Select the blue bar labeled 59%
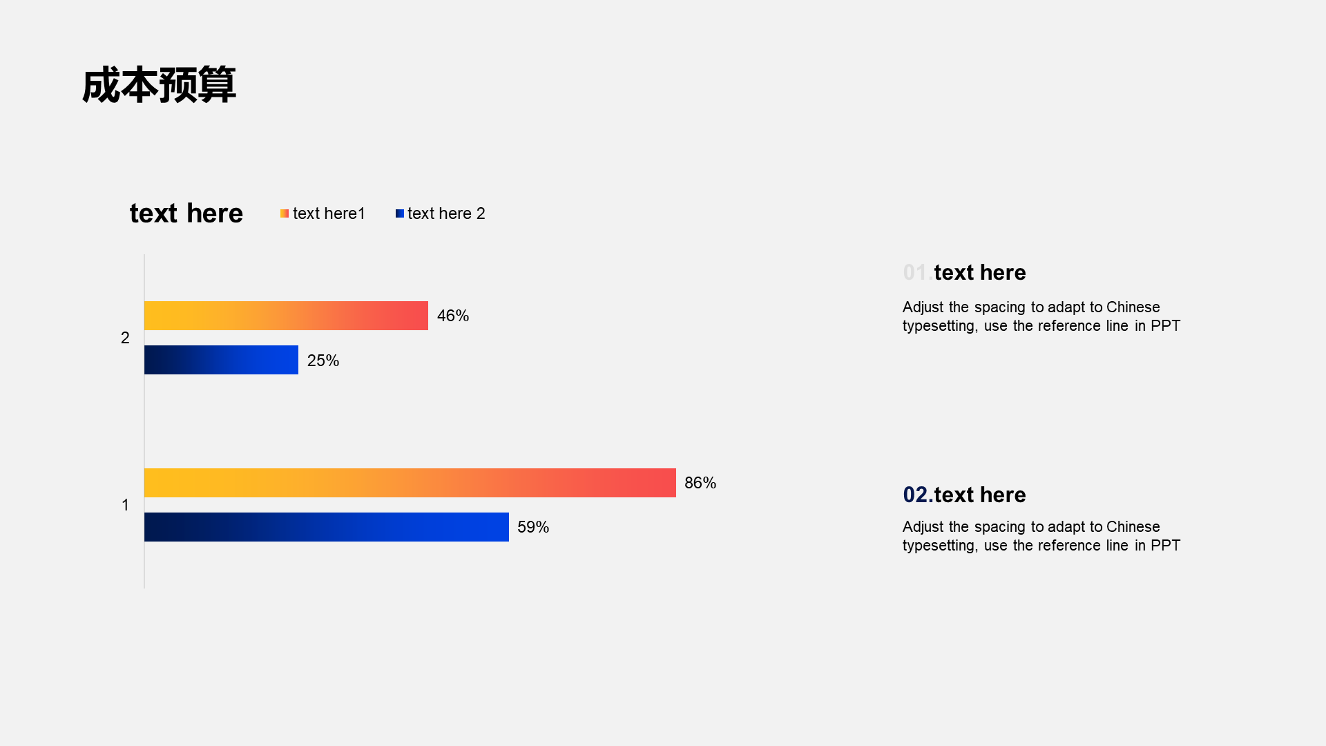Viewport: 1326px width, 746px height. coord(326,527)
